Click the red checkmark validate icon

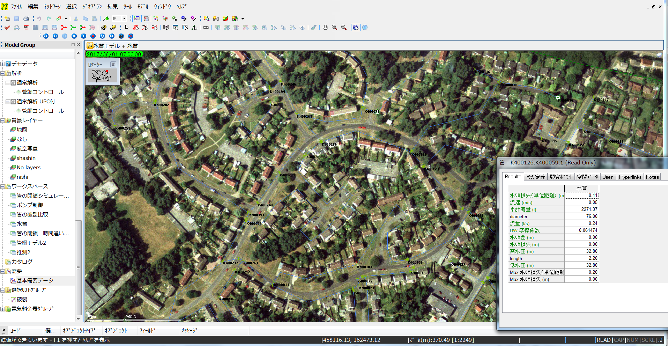click(x=7, y=27)
